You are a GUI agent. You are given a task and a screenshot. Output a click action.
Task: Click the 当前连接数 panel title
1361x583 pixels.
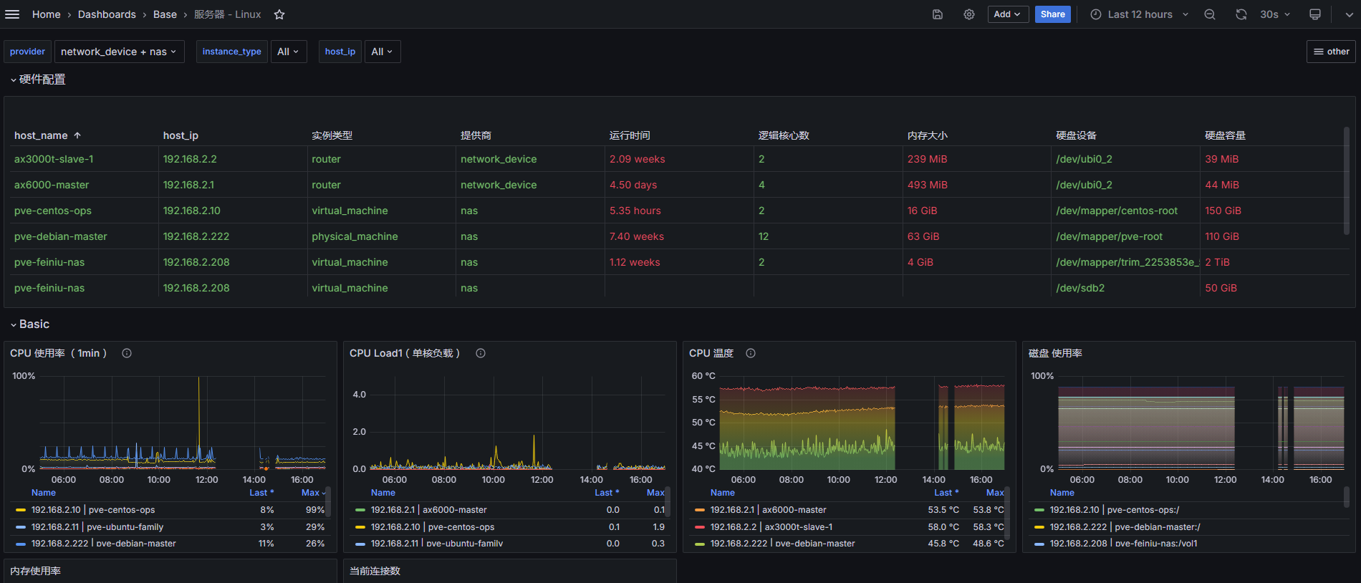(375, 571)
